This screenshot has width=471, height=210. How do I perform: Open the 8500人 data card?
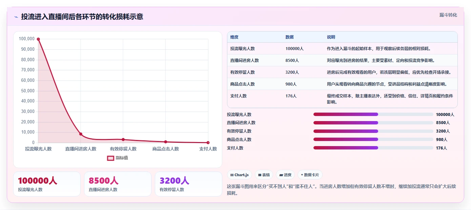click(x=118, y=184)
